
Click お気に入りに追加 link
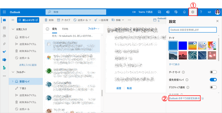tap(28, 65)
